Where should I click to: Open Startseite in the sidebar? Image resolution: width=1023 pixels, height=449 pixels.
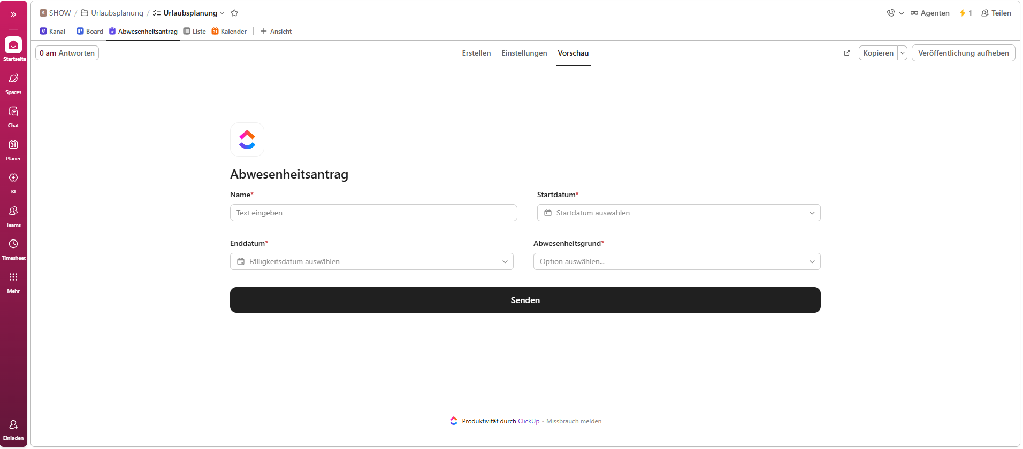click(x=13, y=49)
